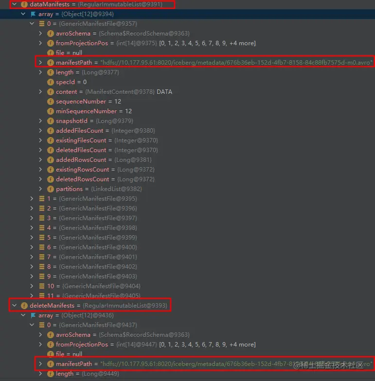Viewport: 375px width, 381px height.
Task: Click the flag icon of array Object[12]@9436
Action: (x=33, y=315)
